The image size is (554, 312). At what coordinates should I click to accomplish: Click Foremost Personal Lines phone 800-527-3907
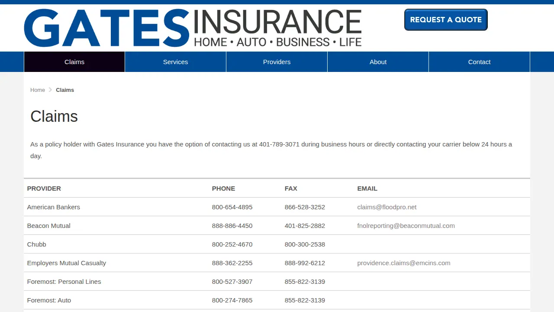[x=232, y=282]
